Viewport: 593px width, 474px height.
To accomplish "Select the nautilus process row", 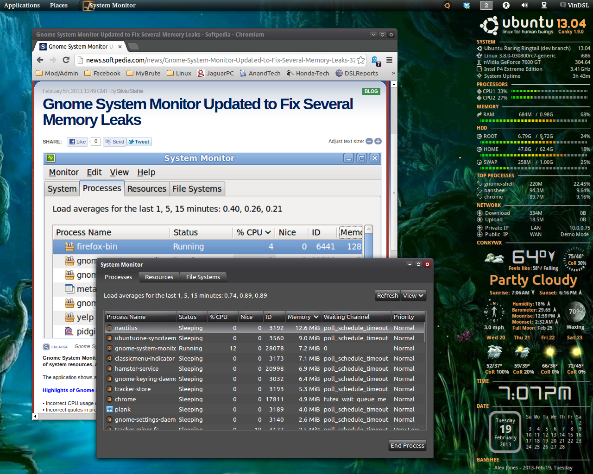I will pos(265,328).
